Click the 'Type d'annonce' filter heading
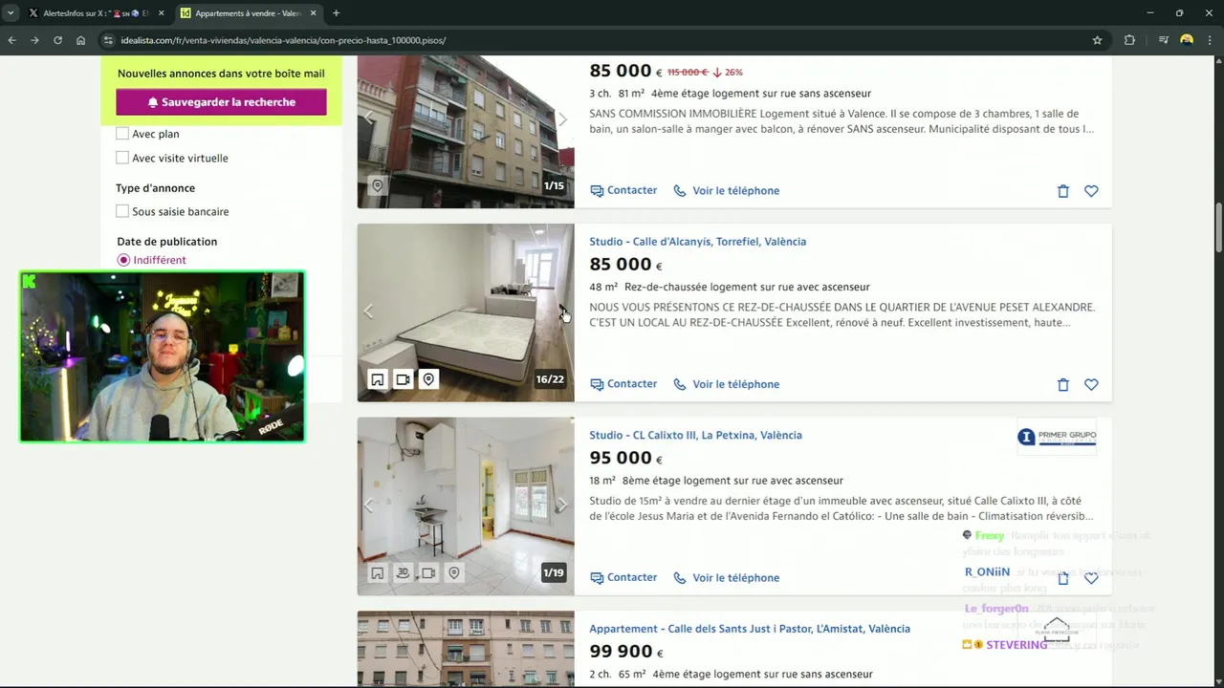Screen dimensions: 1224x688 click(156, 188)
